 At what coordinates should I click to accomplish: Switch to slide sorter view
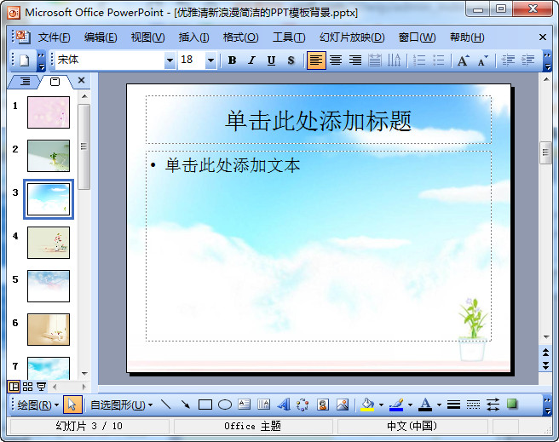coord(27,387)
